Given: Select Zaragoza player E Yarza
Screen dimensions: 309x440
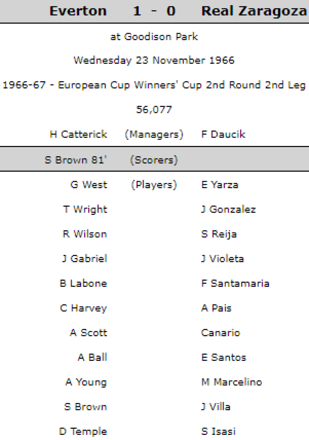Looking at the screenshot, I should [220, 185].
